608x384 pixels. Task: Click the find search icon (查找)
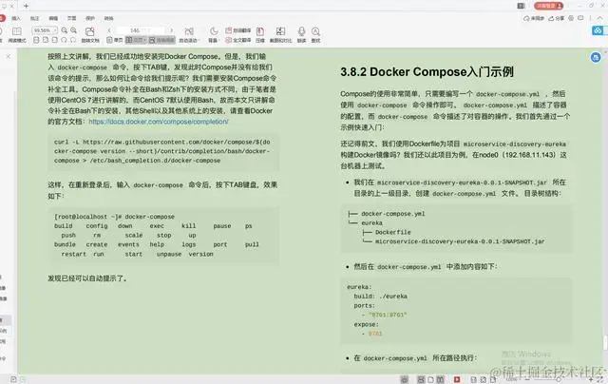pos(315,34)
